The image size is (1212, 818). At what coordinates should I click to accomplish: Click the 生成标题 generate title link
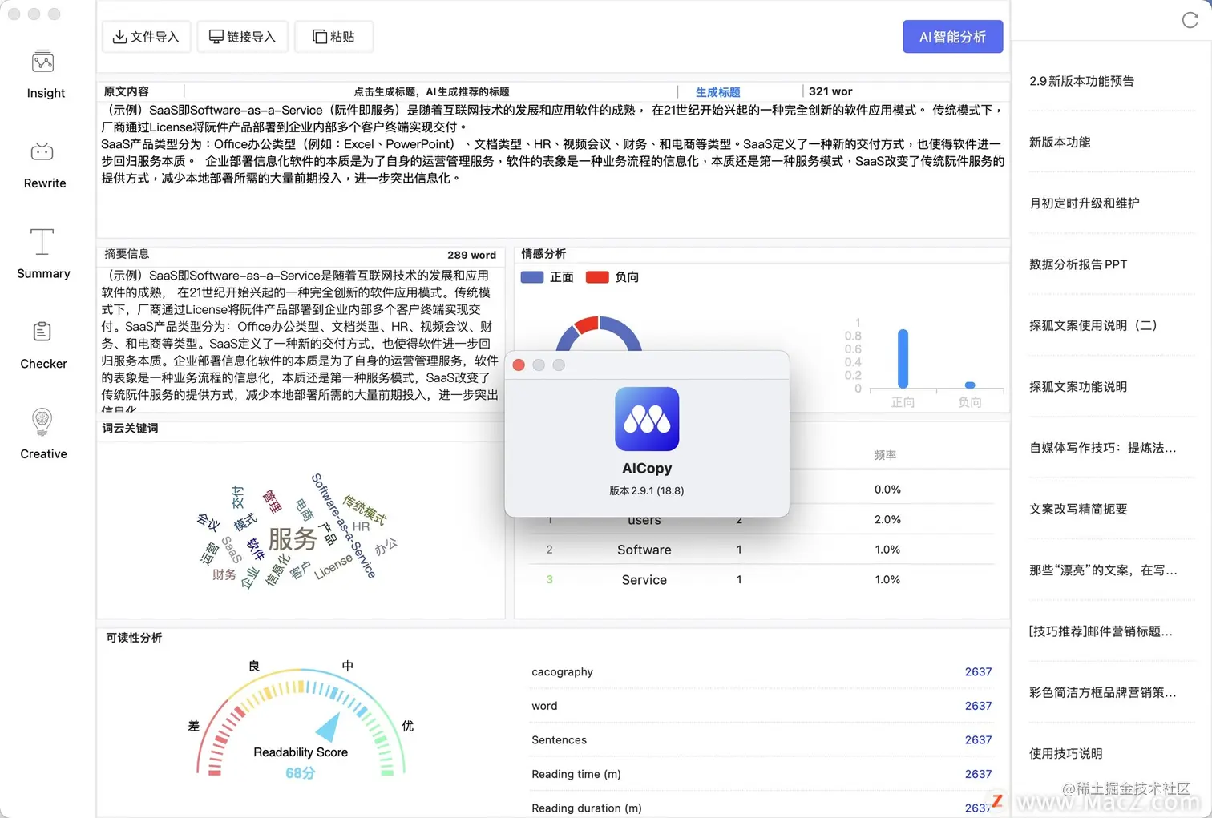(717, 92)
